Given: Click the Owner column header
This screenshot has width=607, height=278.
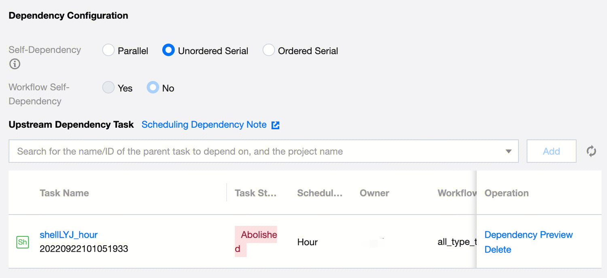Looking at the screenshot, I should (x=374, y=193).
